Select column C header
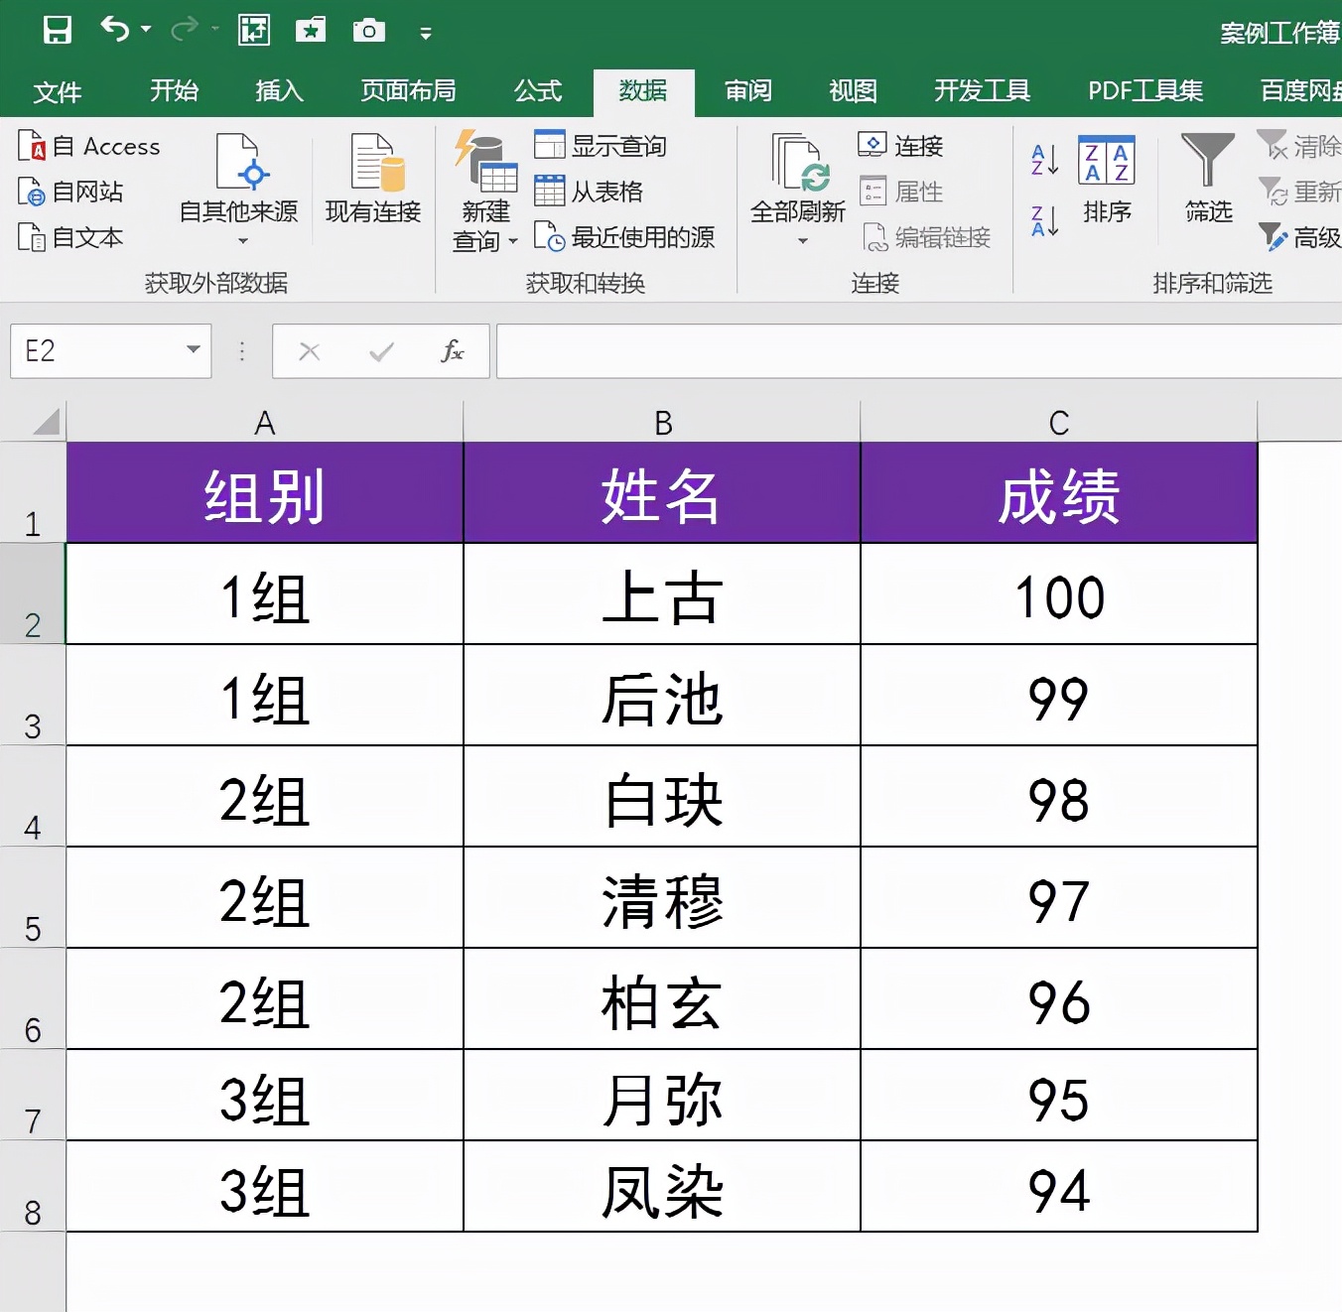The height and width of the screenshot is (1312, 1342). click(1059, 422)
